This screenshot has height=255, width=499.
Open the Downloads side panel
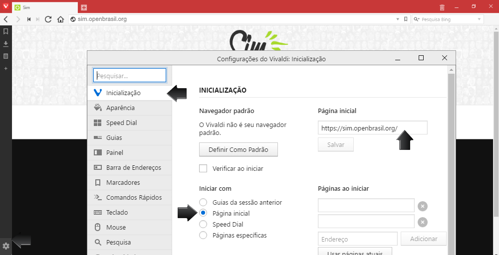click(5, 44)
